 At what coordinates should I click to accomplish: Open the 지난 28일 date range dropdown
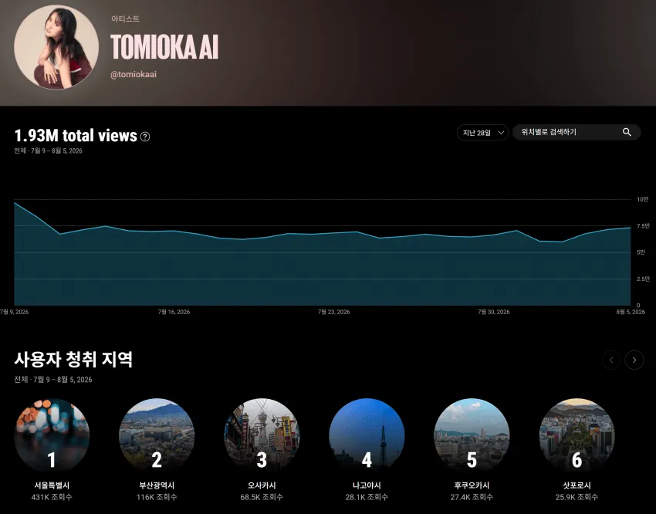click(x=482, y=133)
